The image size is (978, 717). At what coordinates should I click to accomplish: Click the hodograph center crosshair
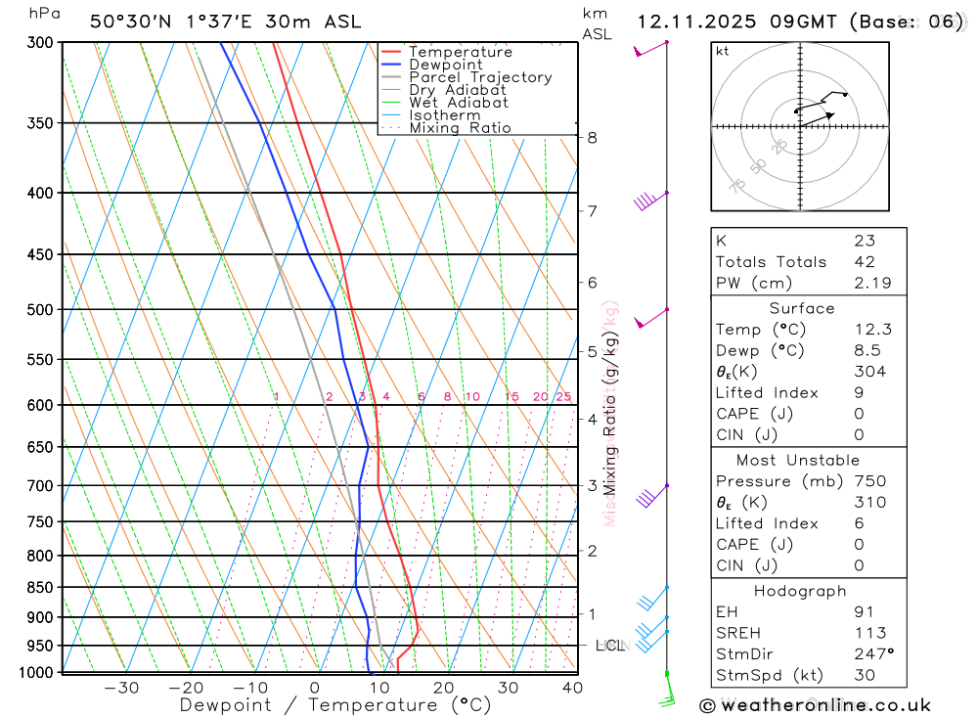pyautogui.click(x=800, y=127)
